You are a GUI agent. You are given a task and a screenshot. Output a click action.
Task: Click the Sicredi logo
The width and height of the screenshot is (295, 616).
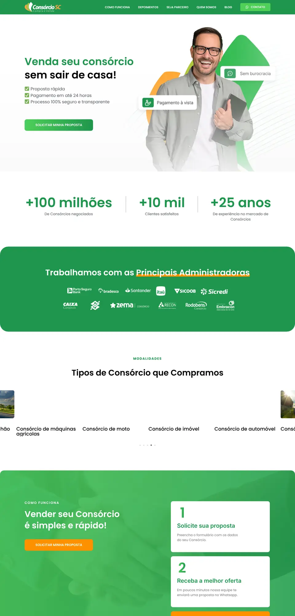(214, 291)
